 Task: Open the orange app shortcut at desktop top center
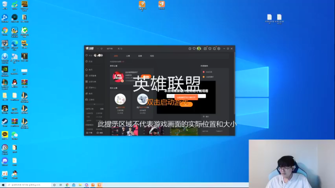[142, 5]
